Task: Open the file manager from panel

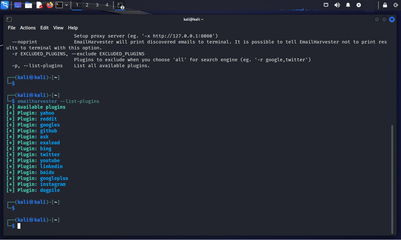Action: (29, 5)
